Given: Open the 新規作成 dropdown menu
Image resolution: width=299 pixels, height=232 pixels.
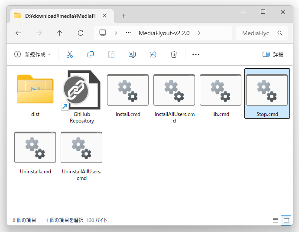Looking at the screenshot, I should pyautogui.click(x=32, y=54).
